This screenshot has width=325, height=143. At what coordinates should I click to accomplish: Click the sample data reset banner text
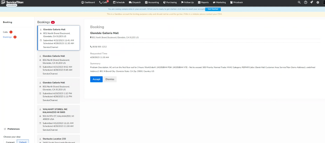(x=157, y=9)
